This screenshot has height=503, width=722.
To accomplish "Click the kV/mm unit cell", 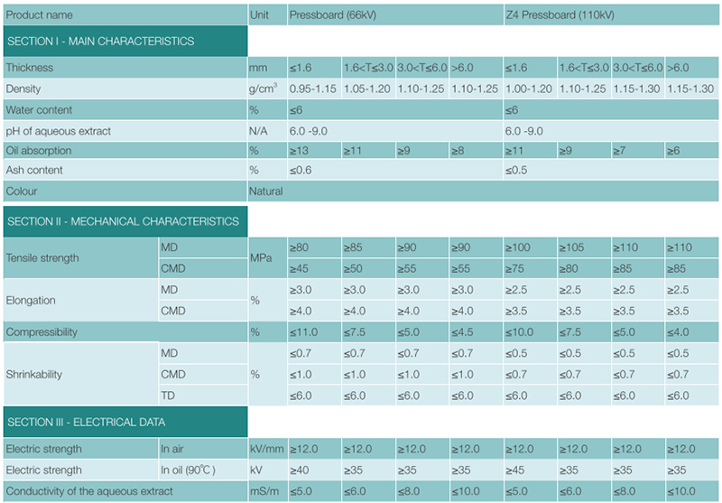I will click(x=267, y=449).
